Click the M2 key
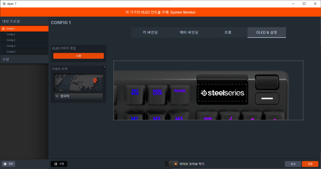Viewport: 321px width, 169px height. coord(157,116)
